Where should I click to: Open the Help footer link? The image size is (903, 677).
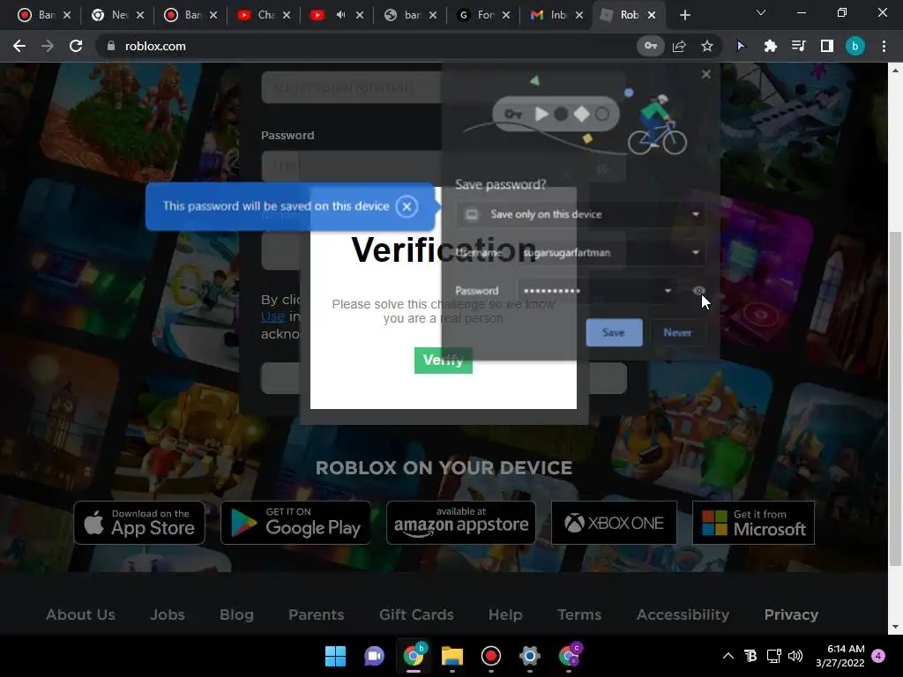[x=505, y=614]
